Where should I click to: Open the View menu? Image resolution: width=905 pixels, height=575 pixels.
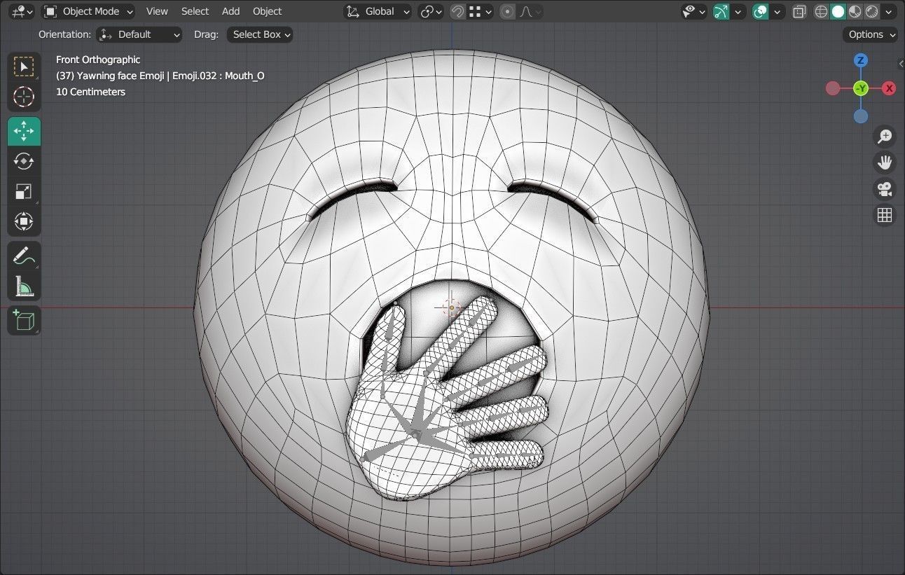[157, 11]
